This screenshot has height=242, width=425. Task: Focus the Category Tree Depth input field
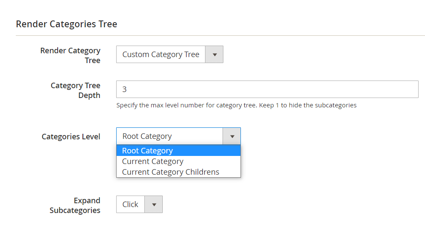click(267, 89)
